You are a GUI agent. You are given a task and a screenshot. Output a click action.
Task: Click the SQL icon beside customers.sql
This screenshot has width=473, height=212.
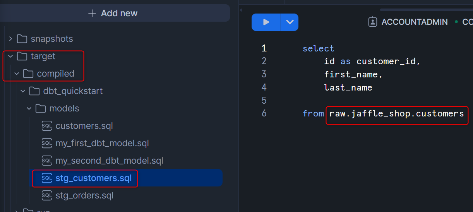[46, 126]
